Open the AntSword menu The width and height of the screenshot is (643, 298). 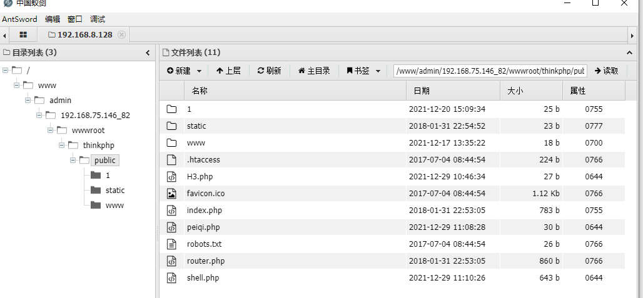point(19,19)
